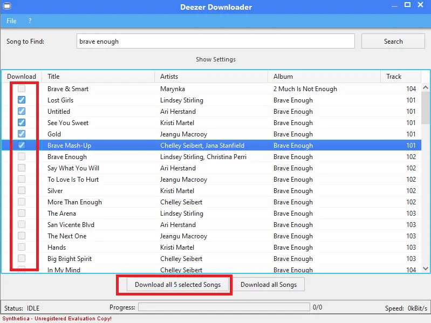Check the Brave & Smart download checkbox
431x323 pixels.
pos(22,88)
